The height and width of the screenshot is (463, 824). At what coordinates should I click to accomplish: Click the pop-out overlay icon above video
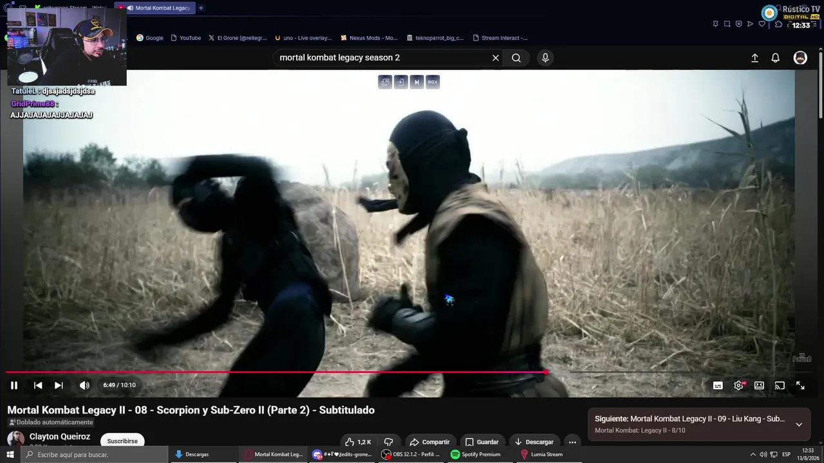coord(401,82)
